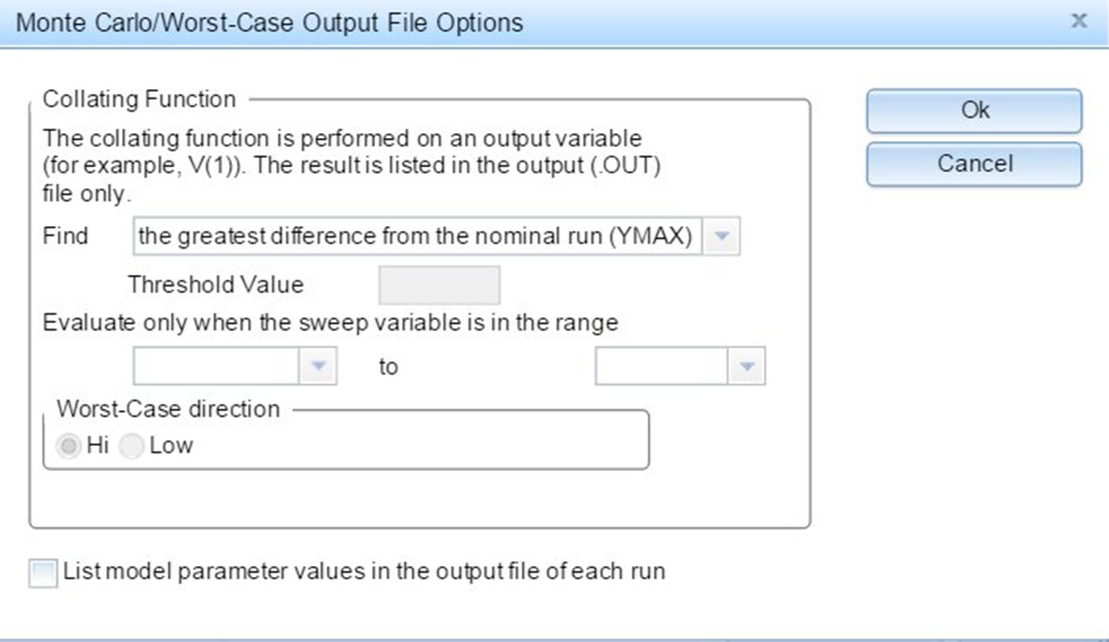Click the Collating Function group label
The width and height of the screenshot is (1109, 642).
tap(140, 99)
